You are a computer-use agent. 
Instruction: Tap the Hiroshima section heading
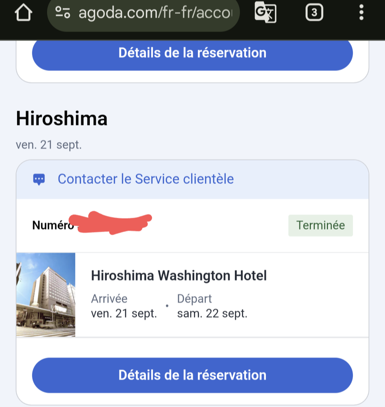tap(62, 118)
